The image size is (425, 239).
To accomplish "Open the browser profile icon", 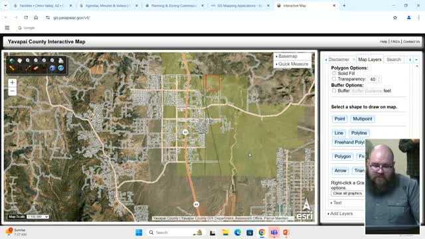I will pos(409,18).
